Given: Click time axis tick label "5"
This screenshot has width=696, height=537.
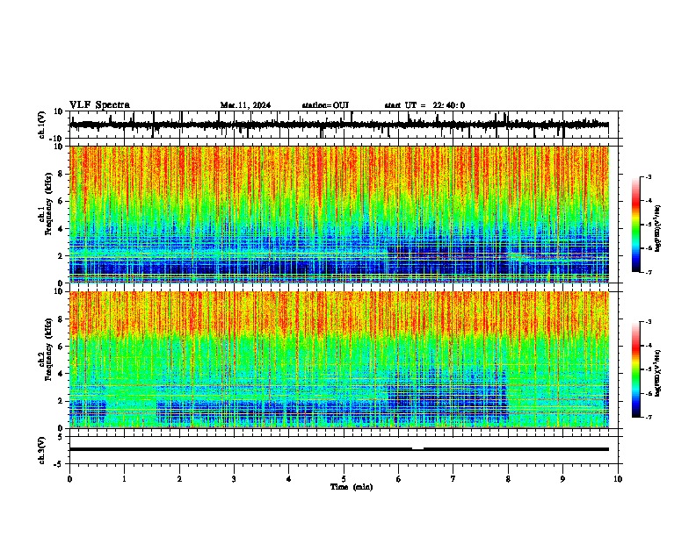Looking at the screenshot, I should click(x=344, y=479).
